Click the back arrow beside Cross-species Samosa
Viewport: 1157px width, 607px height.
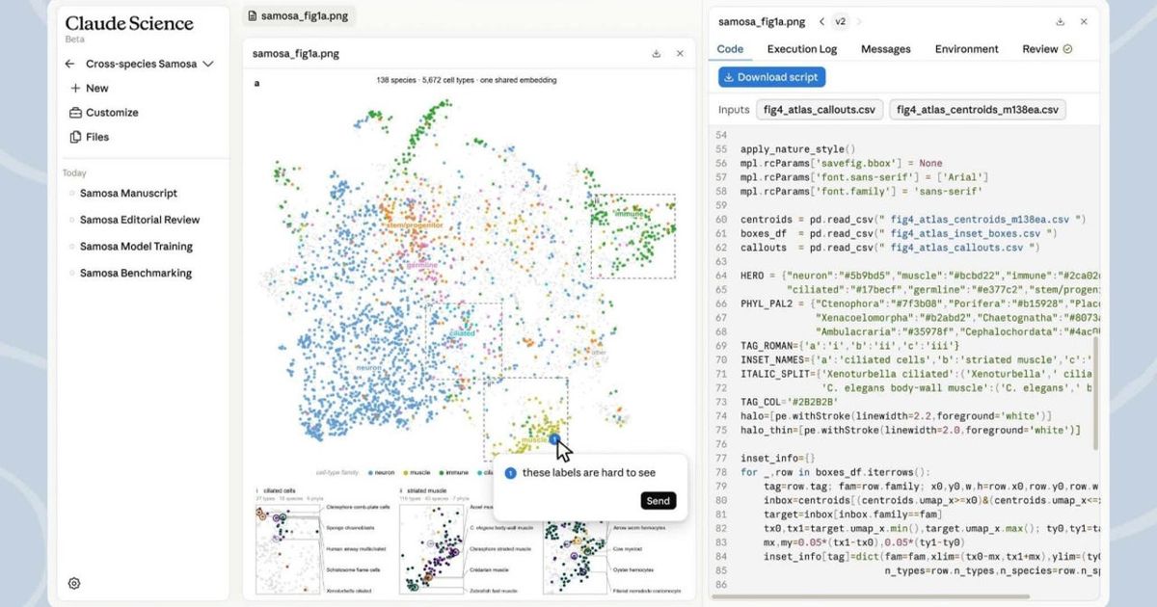tap(70, 64)
